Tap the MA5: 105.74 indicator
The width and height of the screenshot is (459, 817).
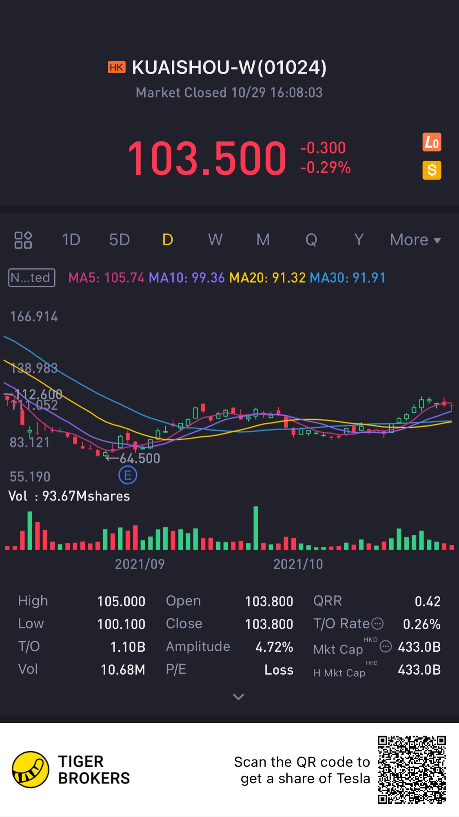[106, 278]
